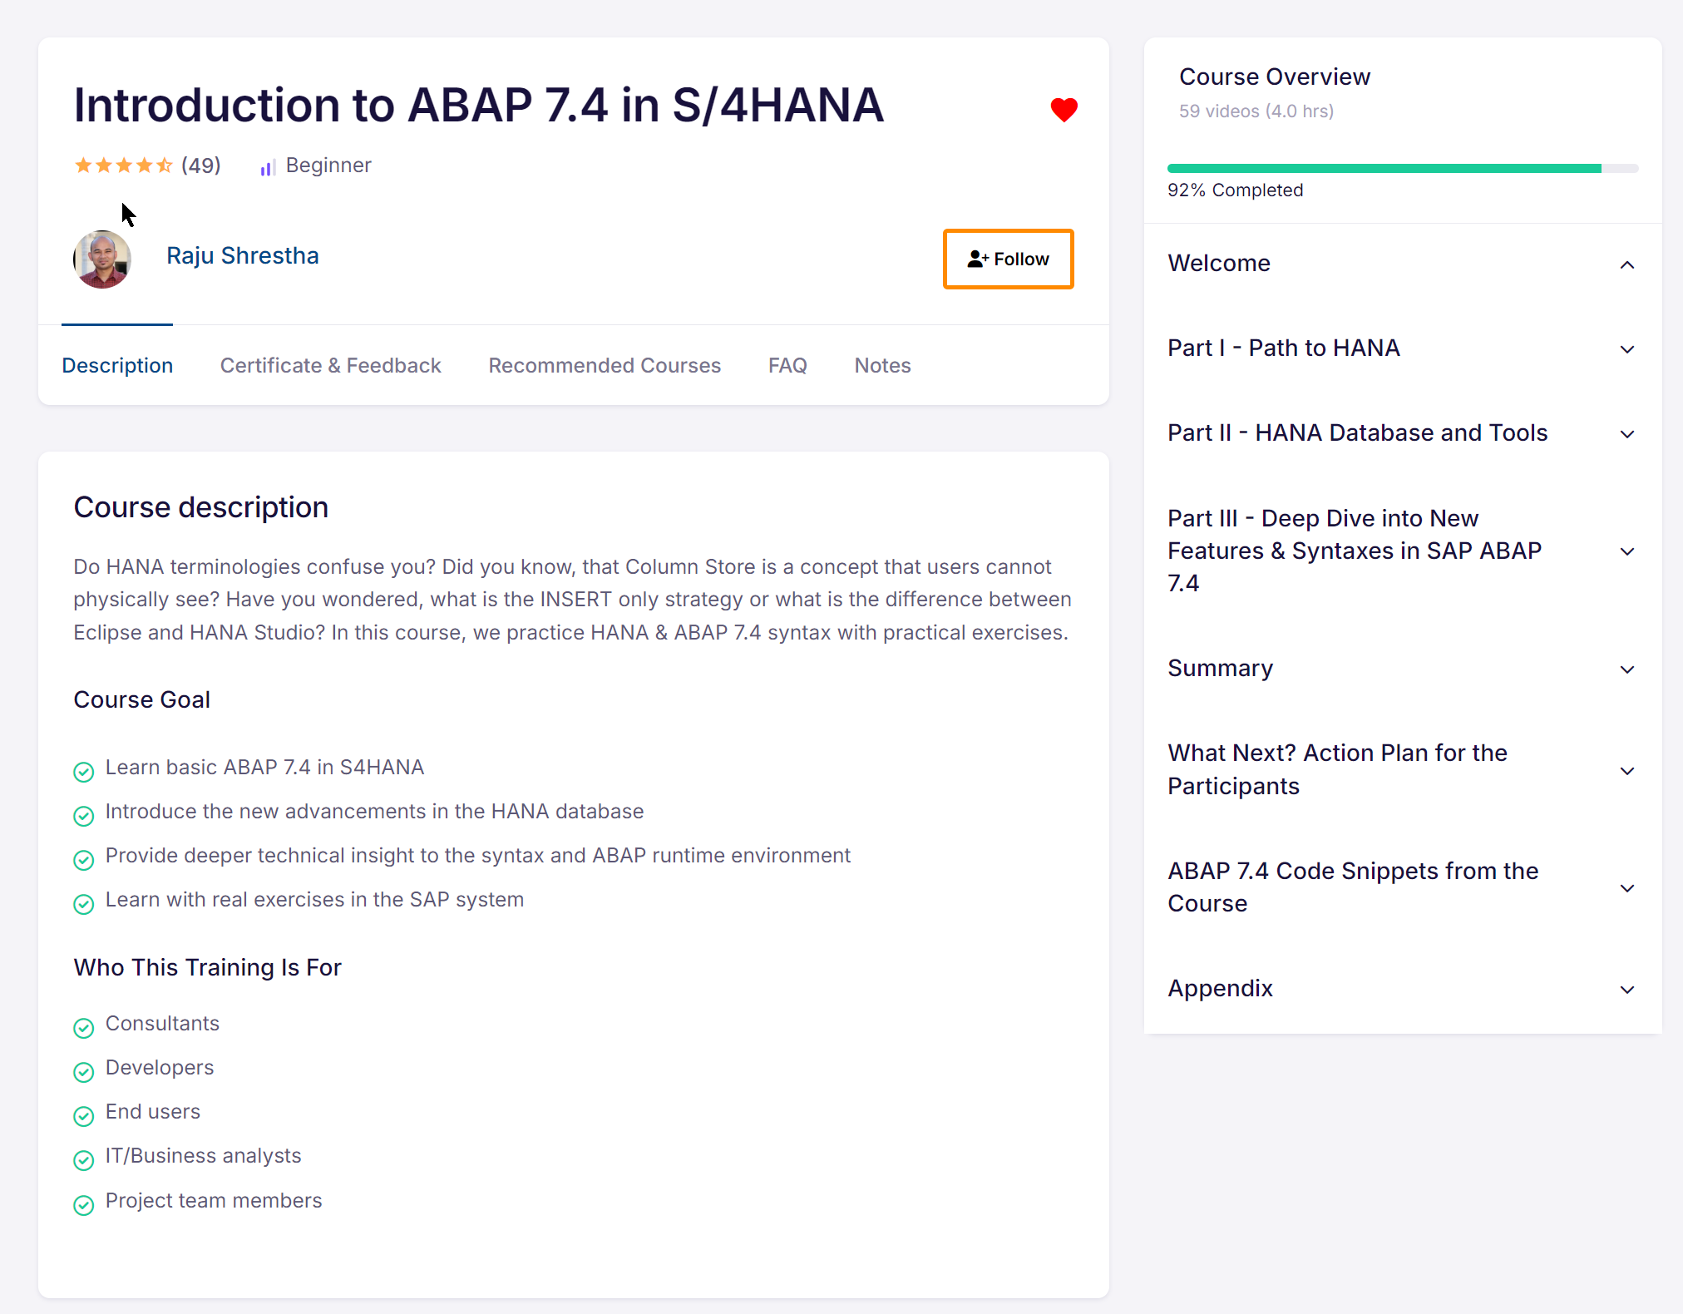Expand Part I - Path to HANA
1683x1314 pixels.
tap(1626, 349)
